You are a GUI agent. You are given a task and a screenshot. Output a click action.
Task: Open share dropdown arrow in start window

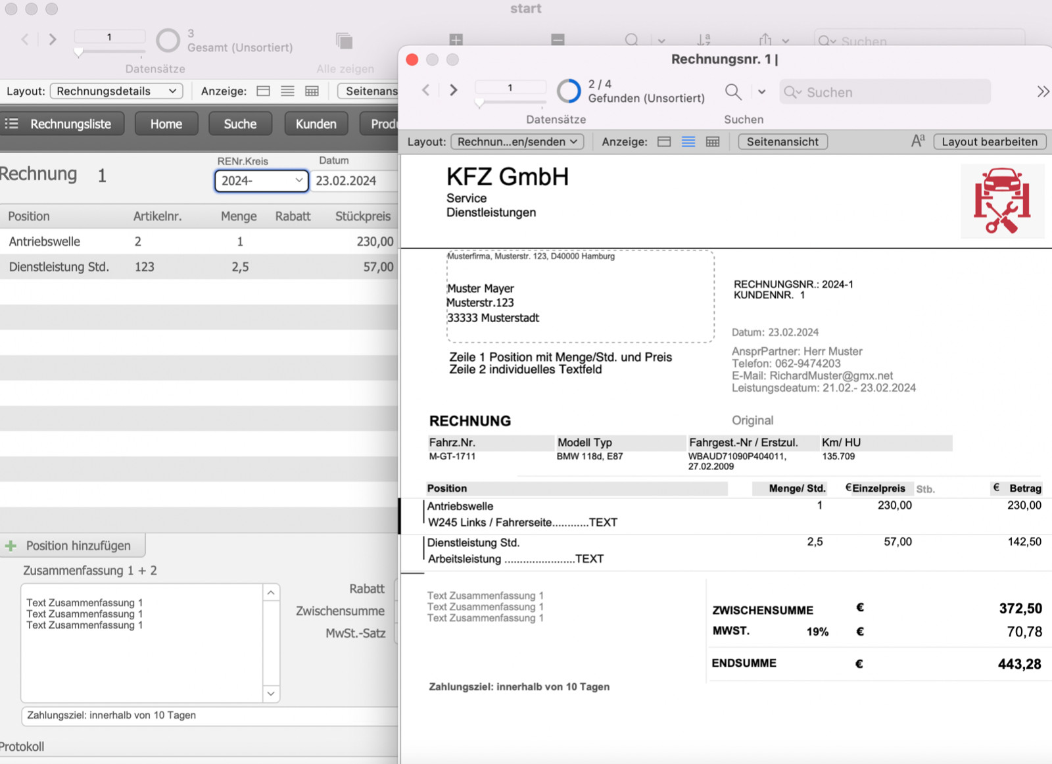point(786,41)
